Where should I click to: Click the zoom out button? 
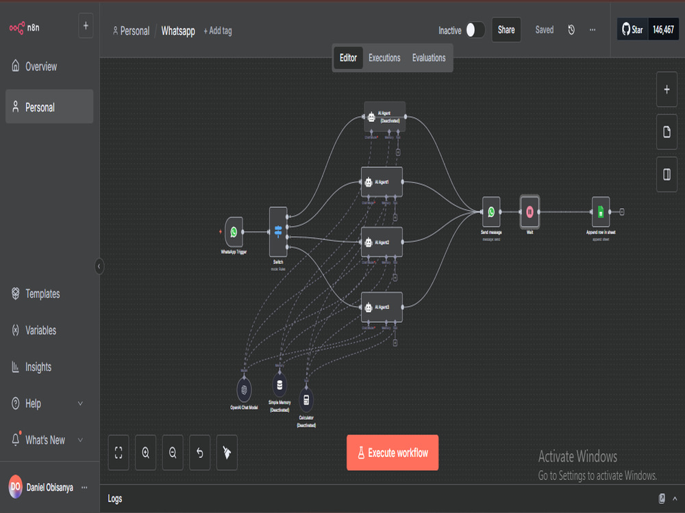click(x=173, y=452)
